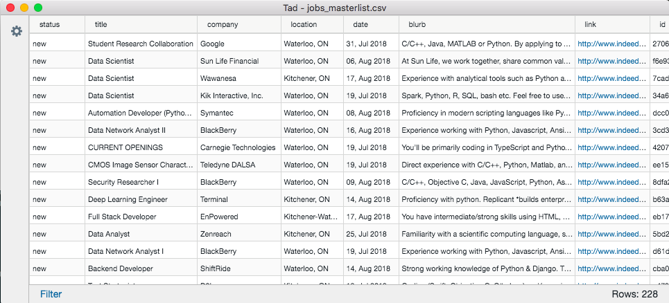Select the Google company cell
669x303 pixels.
tap(239, 44)
